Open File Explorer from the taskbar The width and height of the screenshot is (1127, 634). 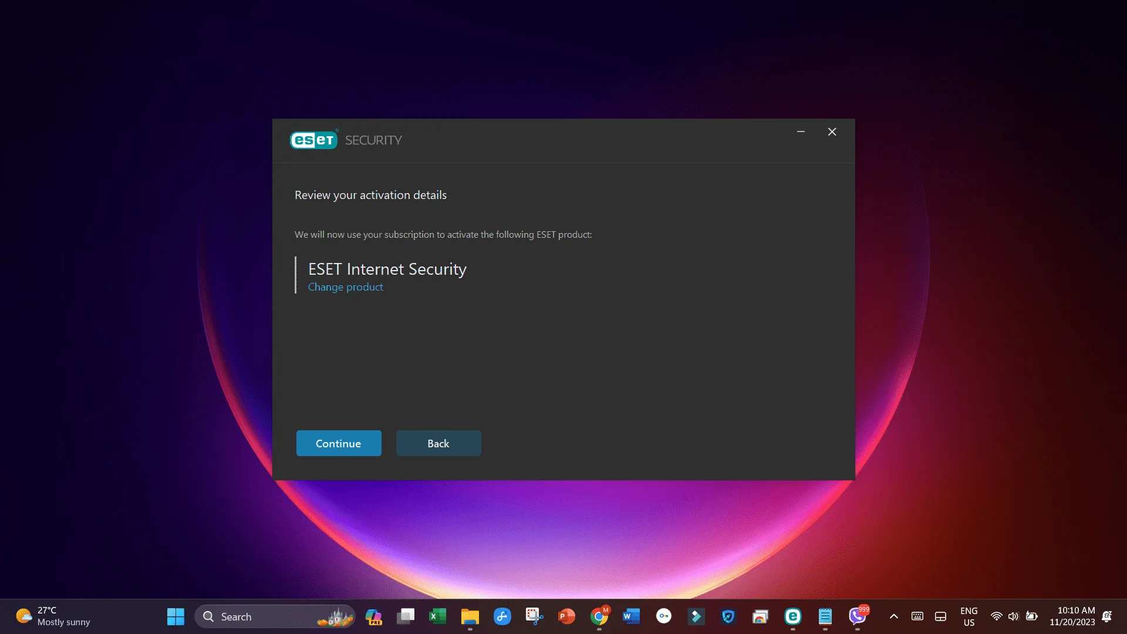470,616
